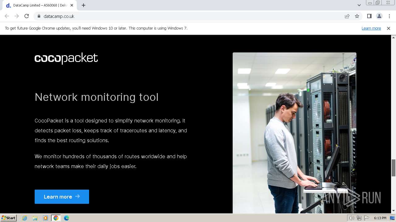Launch Internet Explorer from taskbar
Screen dimensions: 396x222
coord(24,218)
